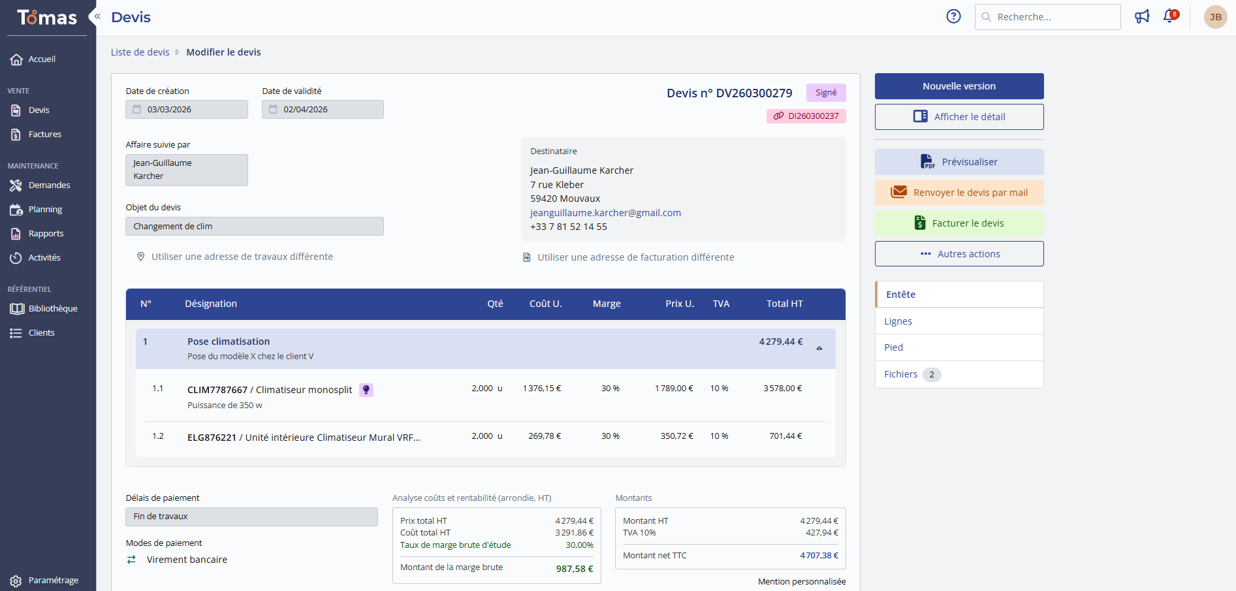Open Activités from the sidebar

pyautogui.click(x=43, y=258)
